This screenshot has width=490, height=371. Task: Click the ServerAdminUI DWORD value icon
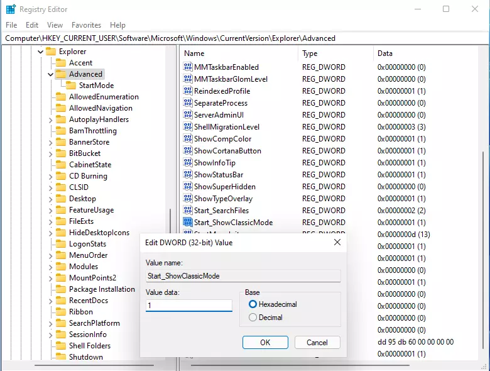coord(187,114)
